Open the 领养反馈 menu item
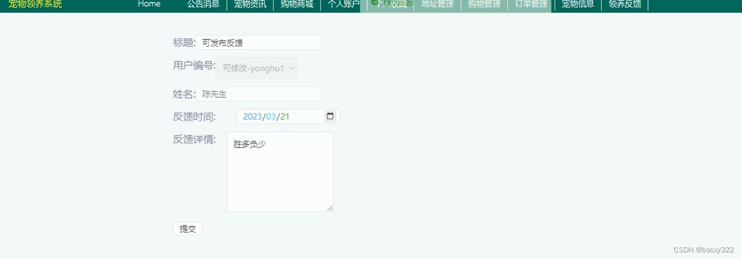Screen dimensions: 742x259 (x=625, y=4)
